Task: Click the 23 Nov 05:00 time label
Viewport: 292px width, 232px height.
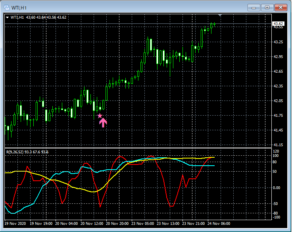Action: coord(143,223)
